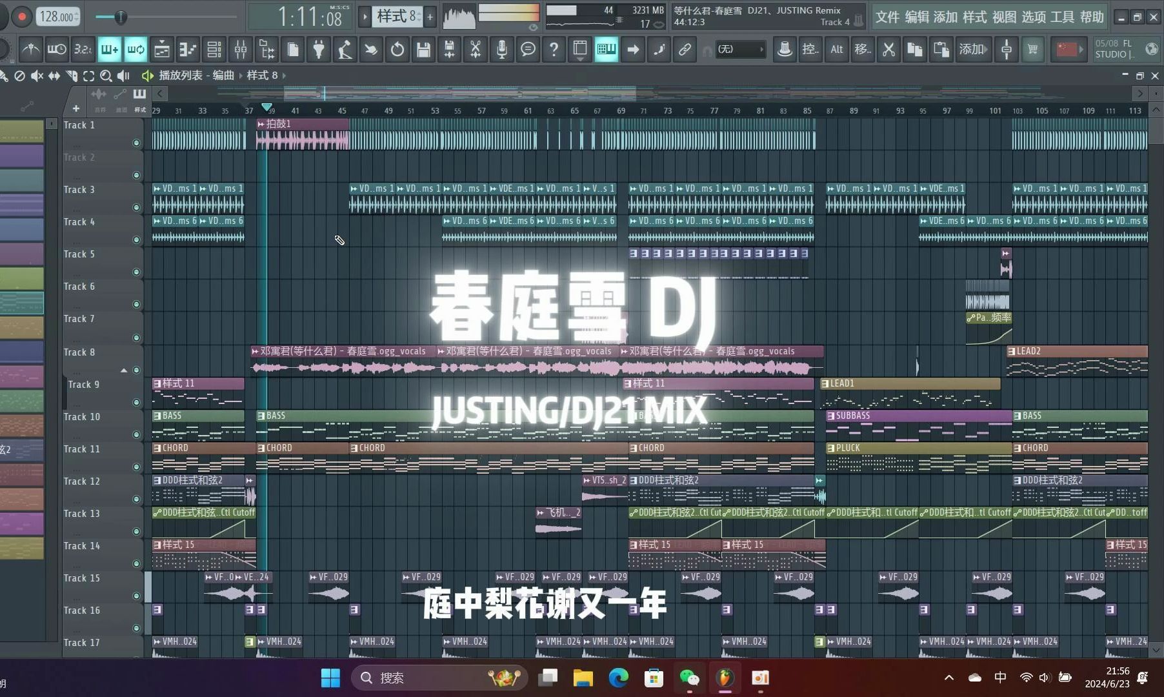Open the 帮助 menu
The height and width of the screenshot is (697, 1164).
[1092, 17]
